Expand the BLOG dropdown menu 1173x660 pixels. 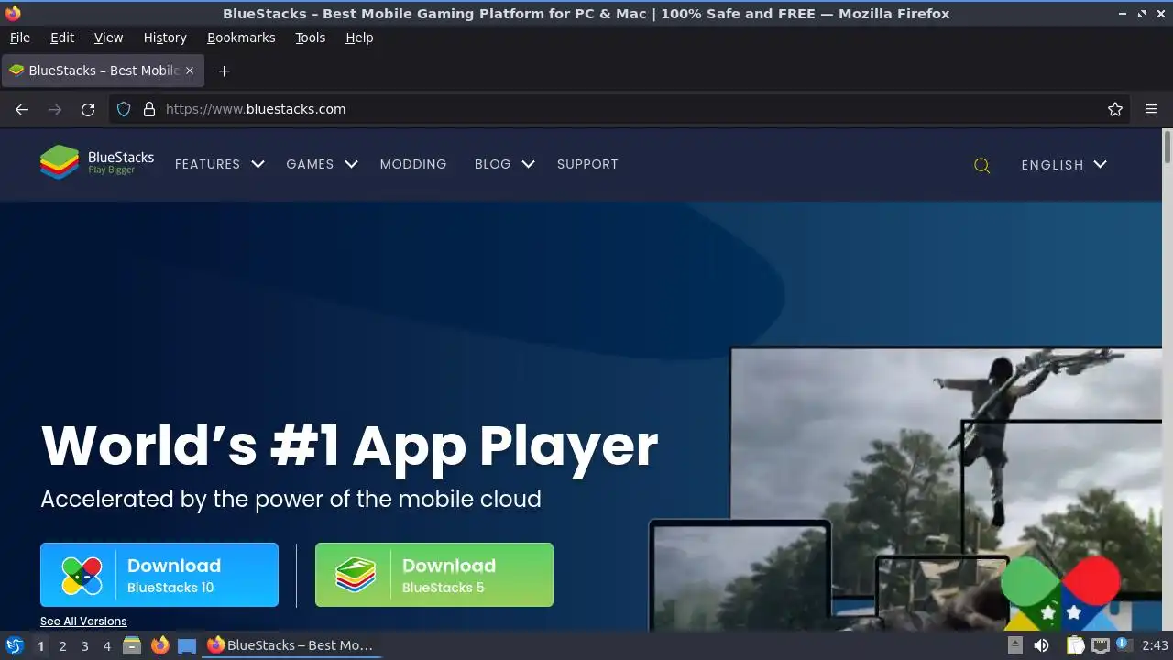(x=504, y=164)
